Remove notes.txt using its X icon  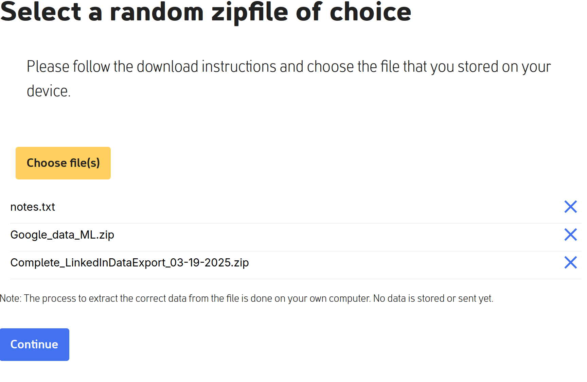click(x=570, y=207)
